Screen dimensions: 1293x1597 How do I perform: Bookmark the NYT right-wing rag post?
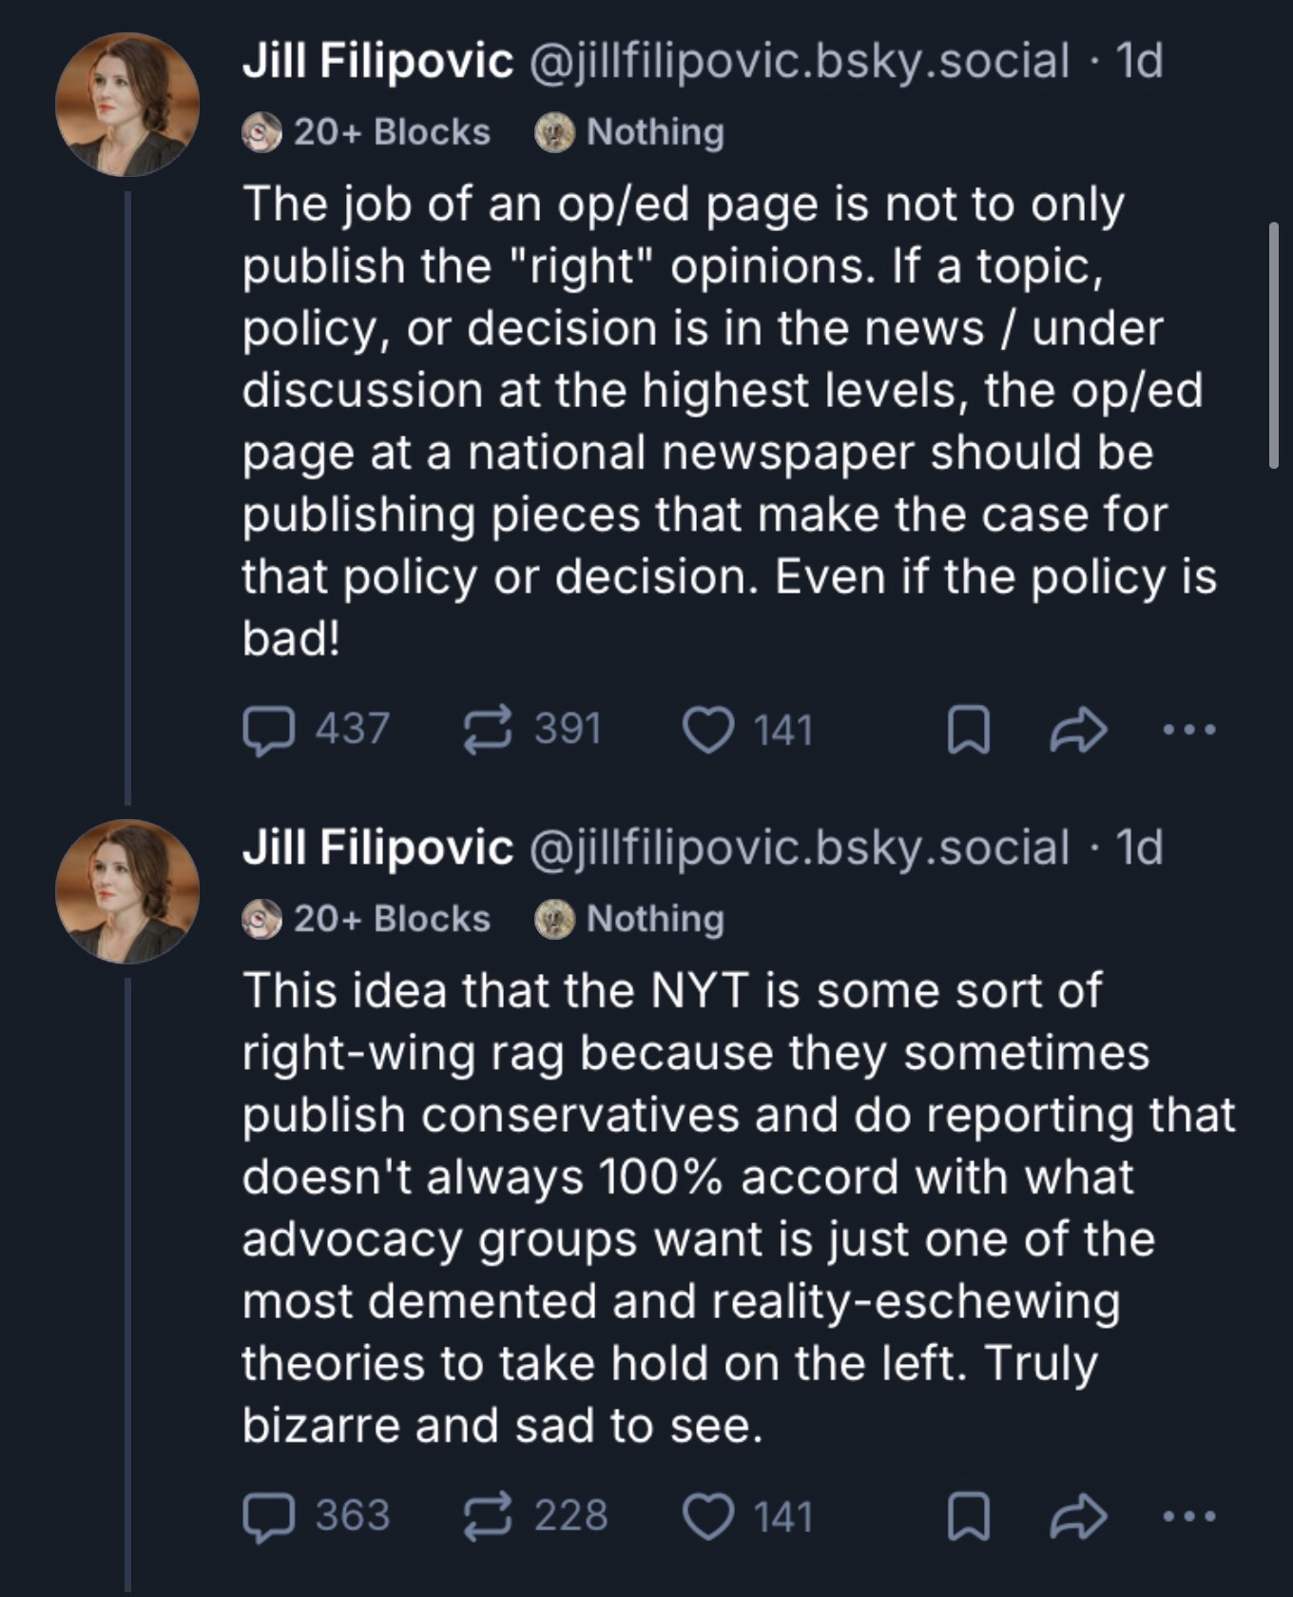tap(968, 1517)
